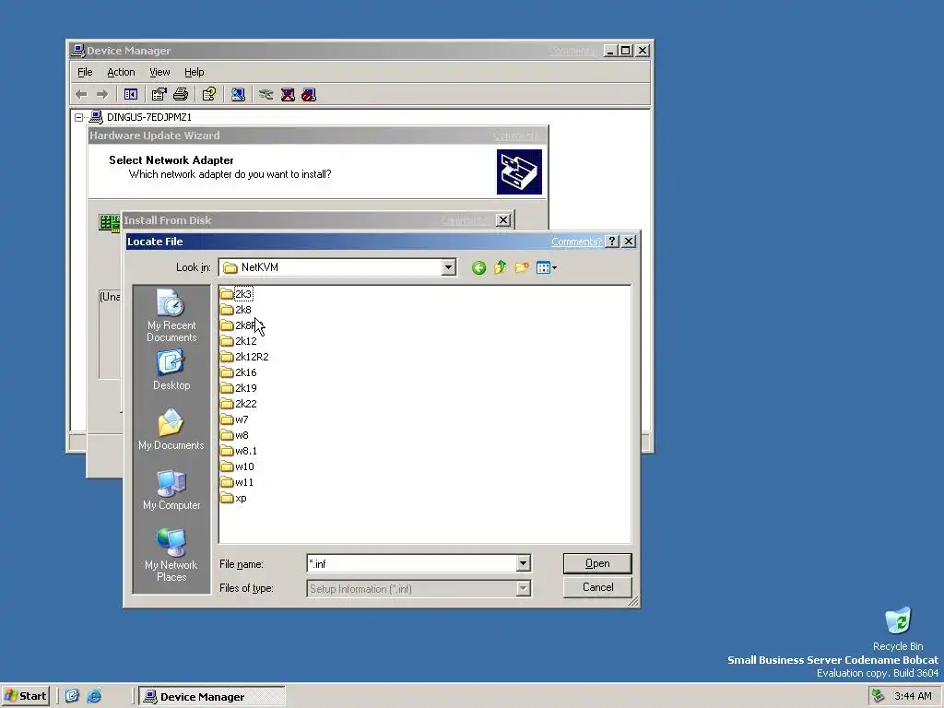Click the Show Desktop quick launch icon

(72, 696)
